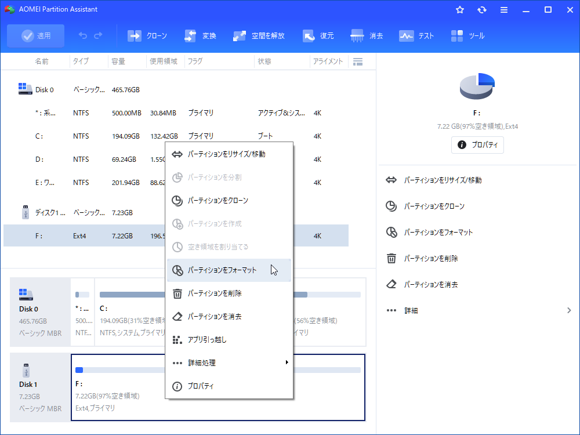
Task: Click the Free up space (空間を解放) icon
Action: [x=240, y=36]
